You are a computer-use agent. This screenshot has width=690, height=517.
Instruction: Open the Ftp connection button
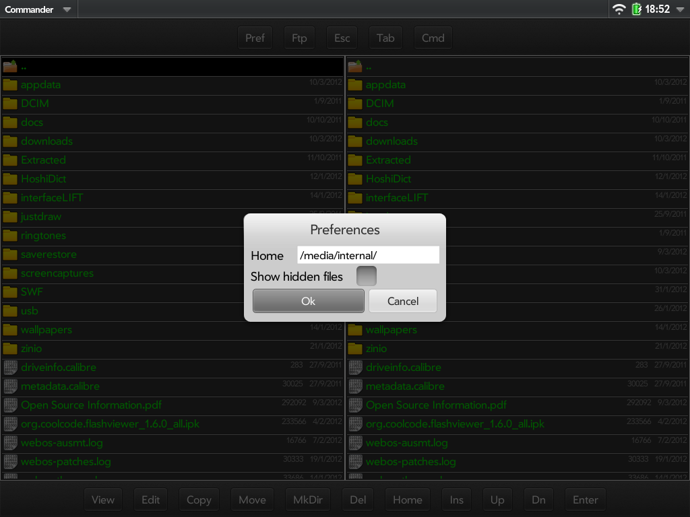click(299, 38)
